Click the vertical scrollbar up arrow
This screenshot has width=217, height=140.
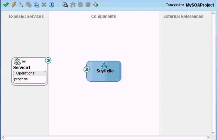[x=213, y=13]
